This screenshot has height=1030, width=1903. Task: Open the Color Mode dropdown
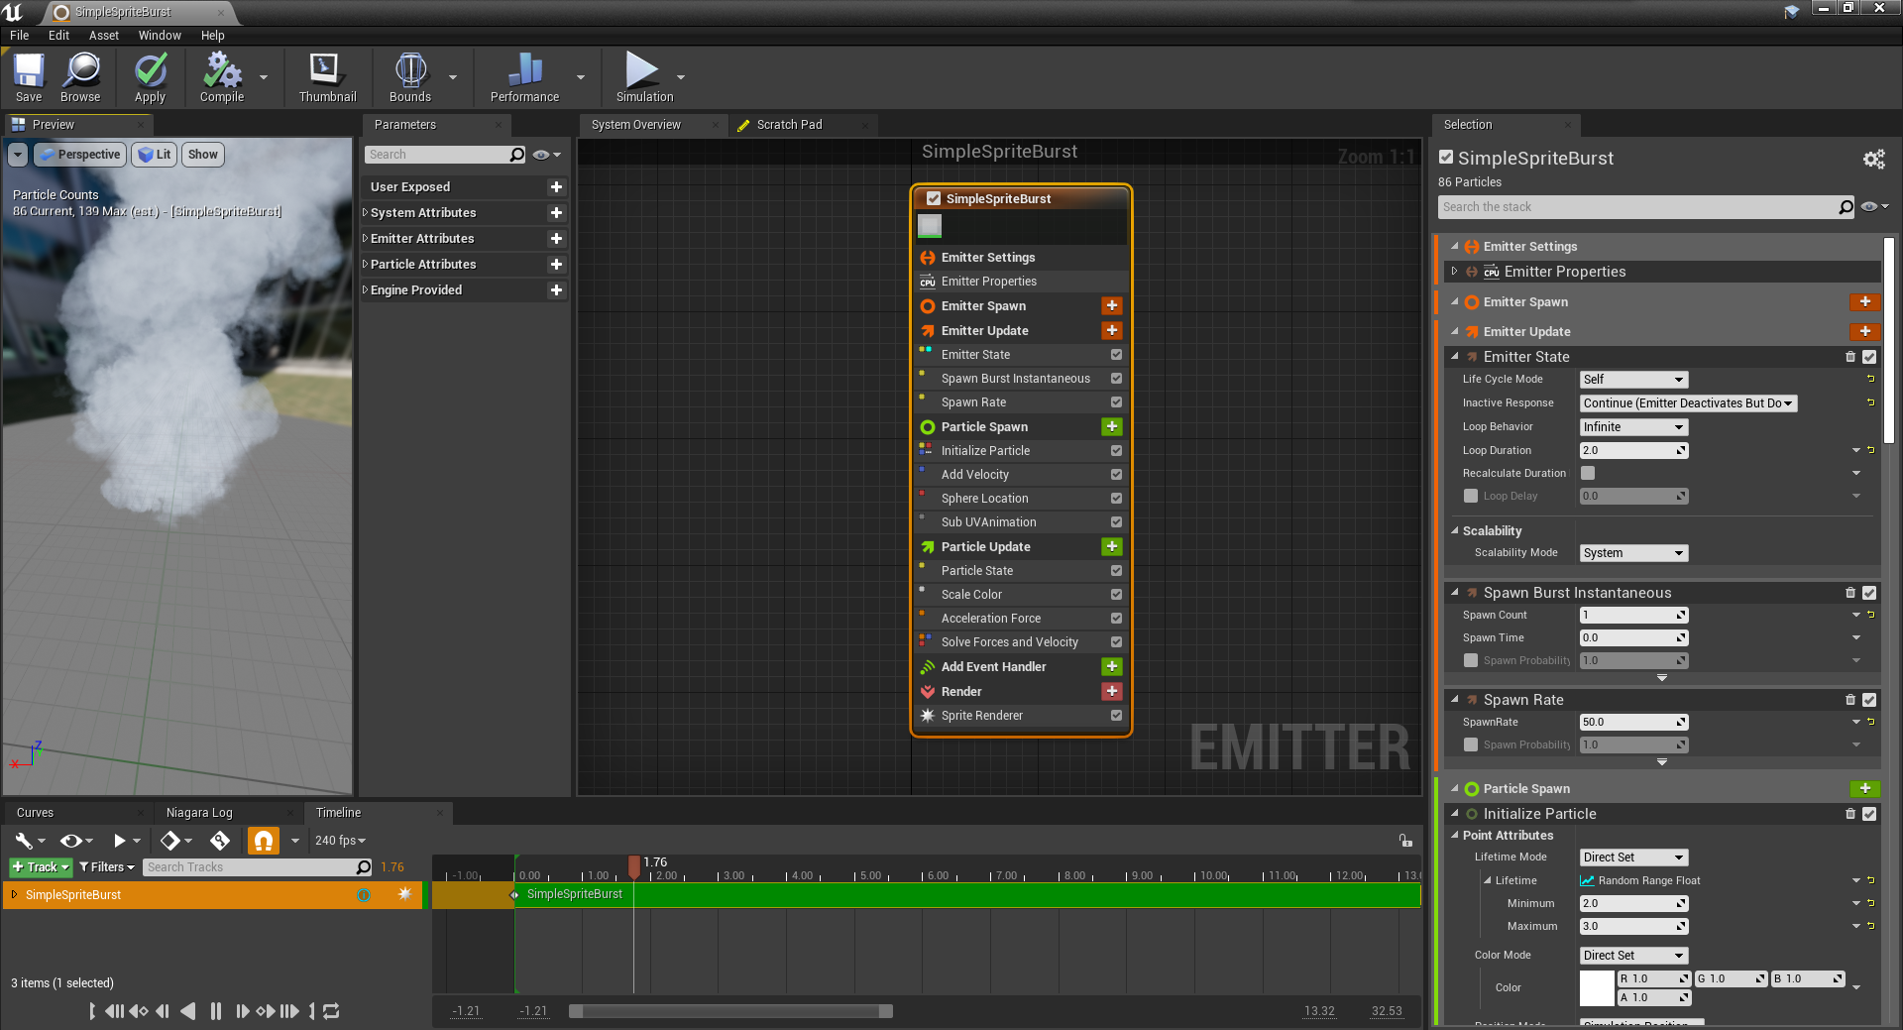click(1633, 956)
